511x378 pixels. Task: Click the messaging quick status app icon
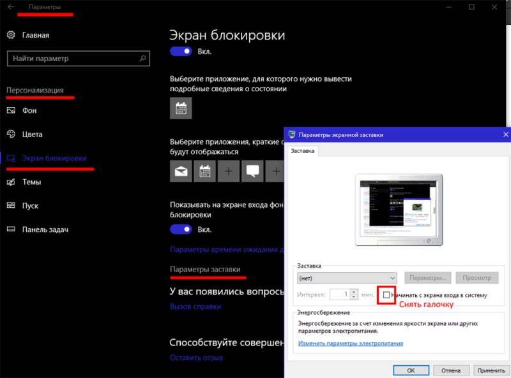pyautogui.click(x=252, y=171)
